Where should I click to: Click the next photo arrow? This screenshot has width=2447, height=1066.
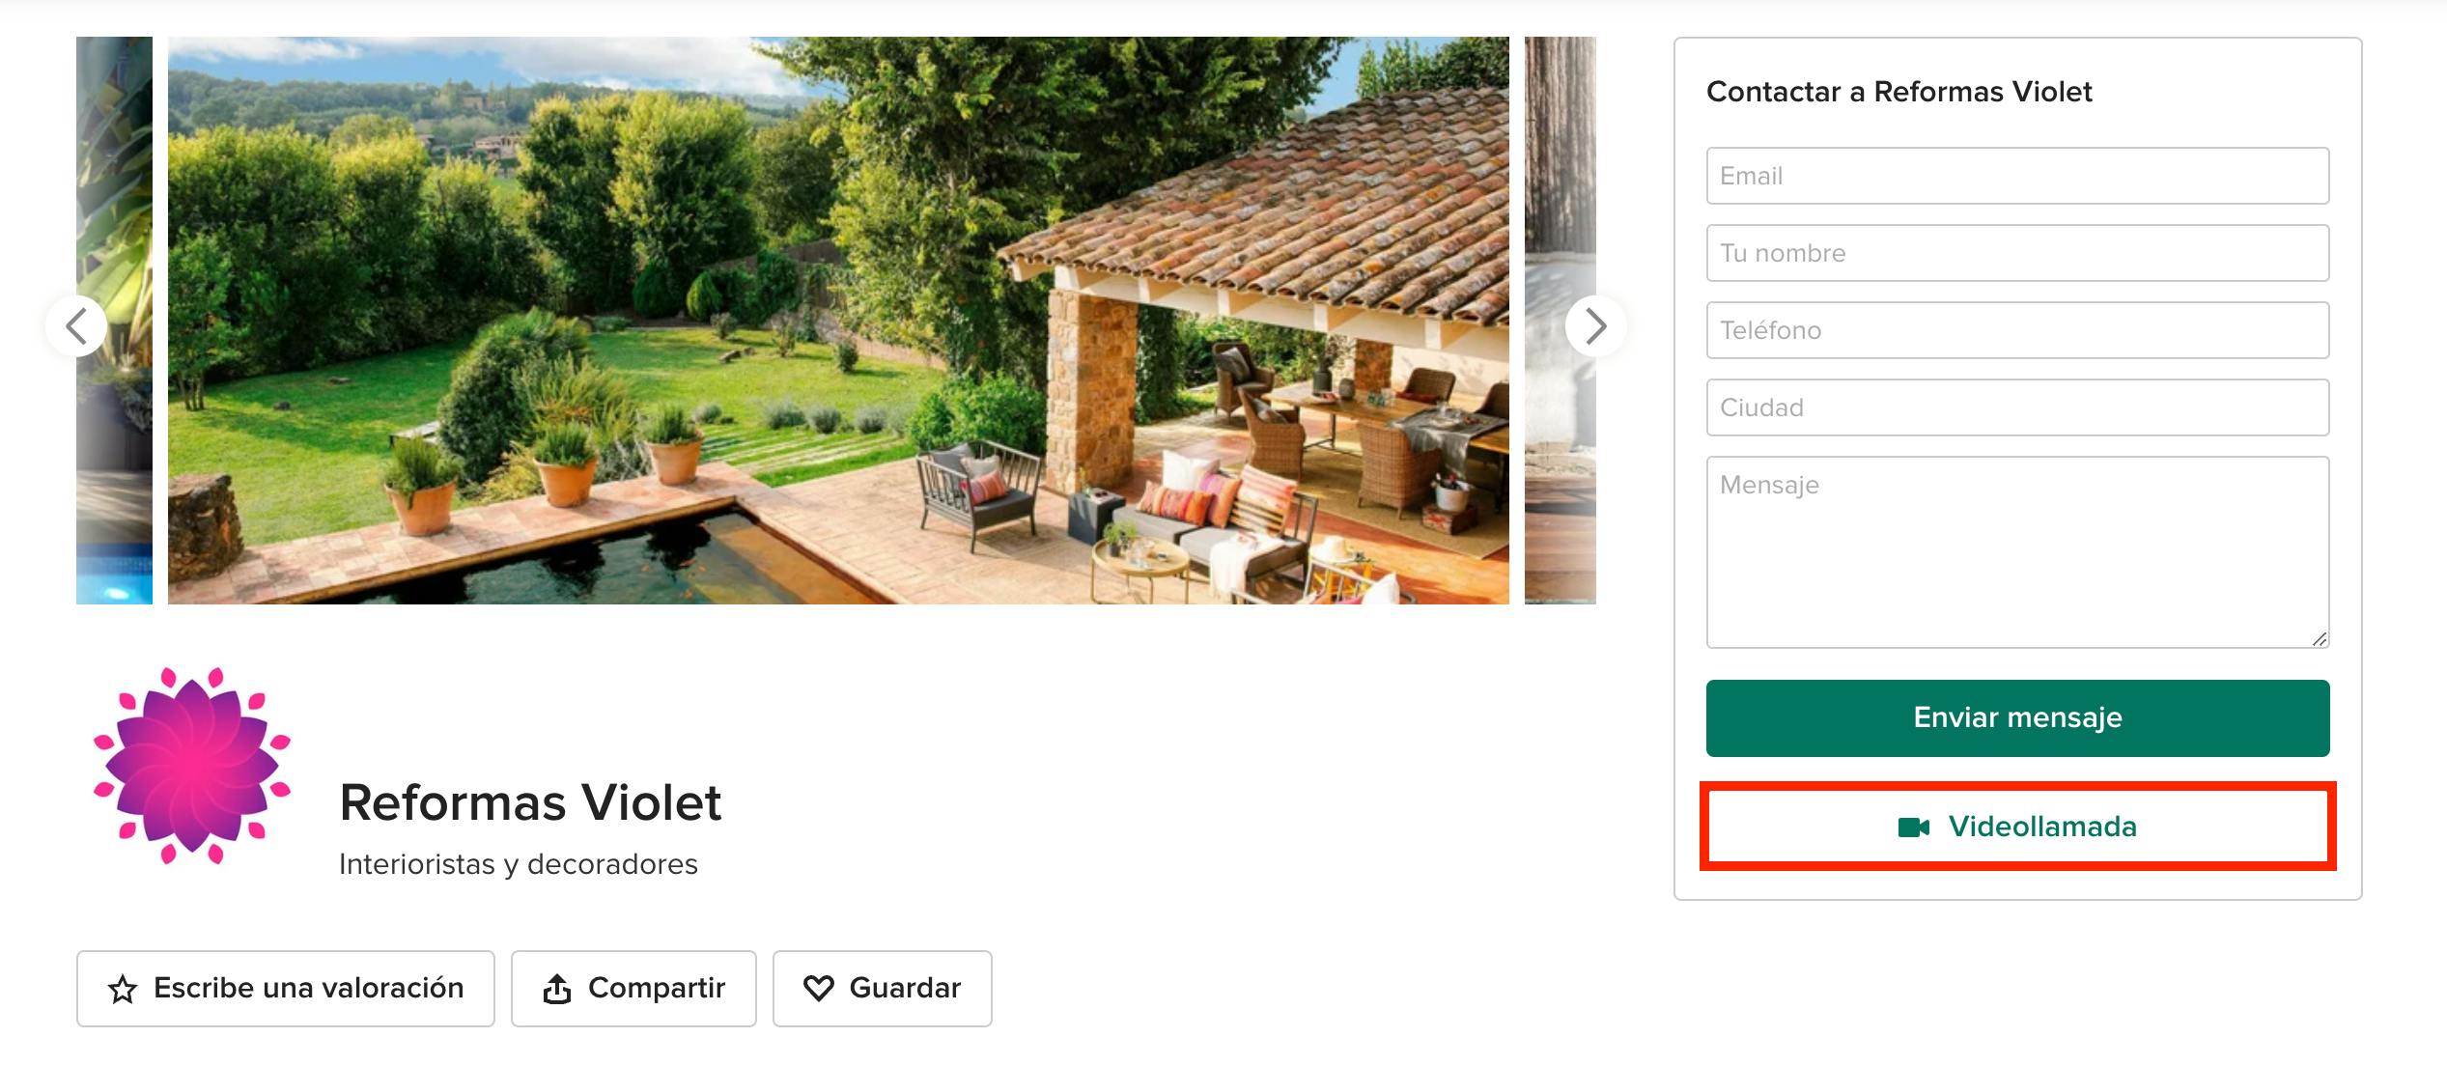pos(1595,326)
